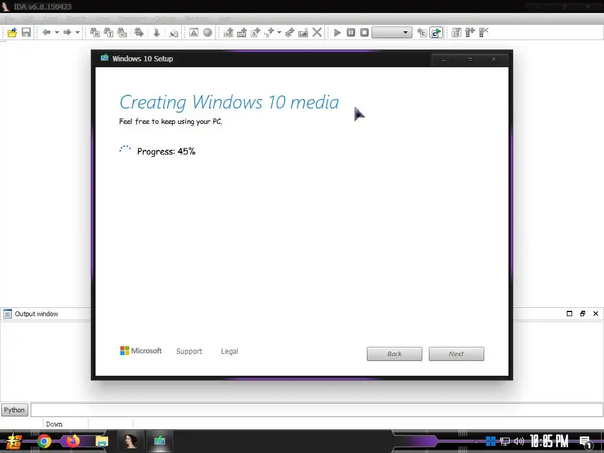
Task: Click the binoculars immediate value search icon
Action: (x=95, y=32)
